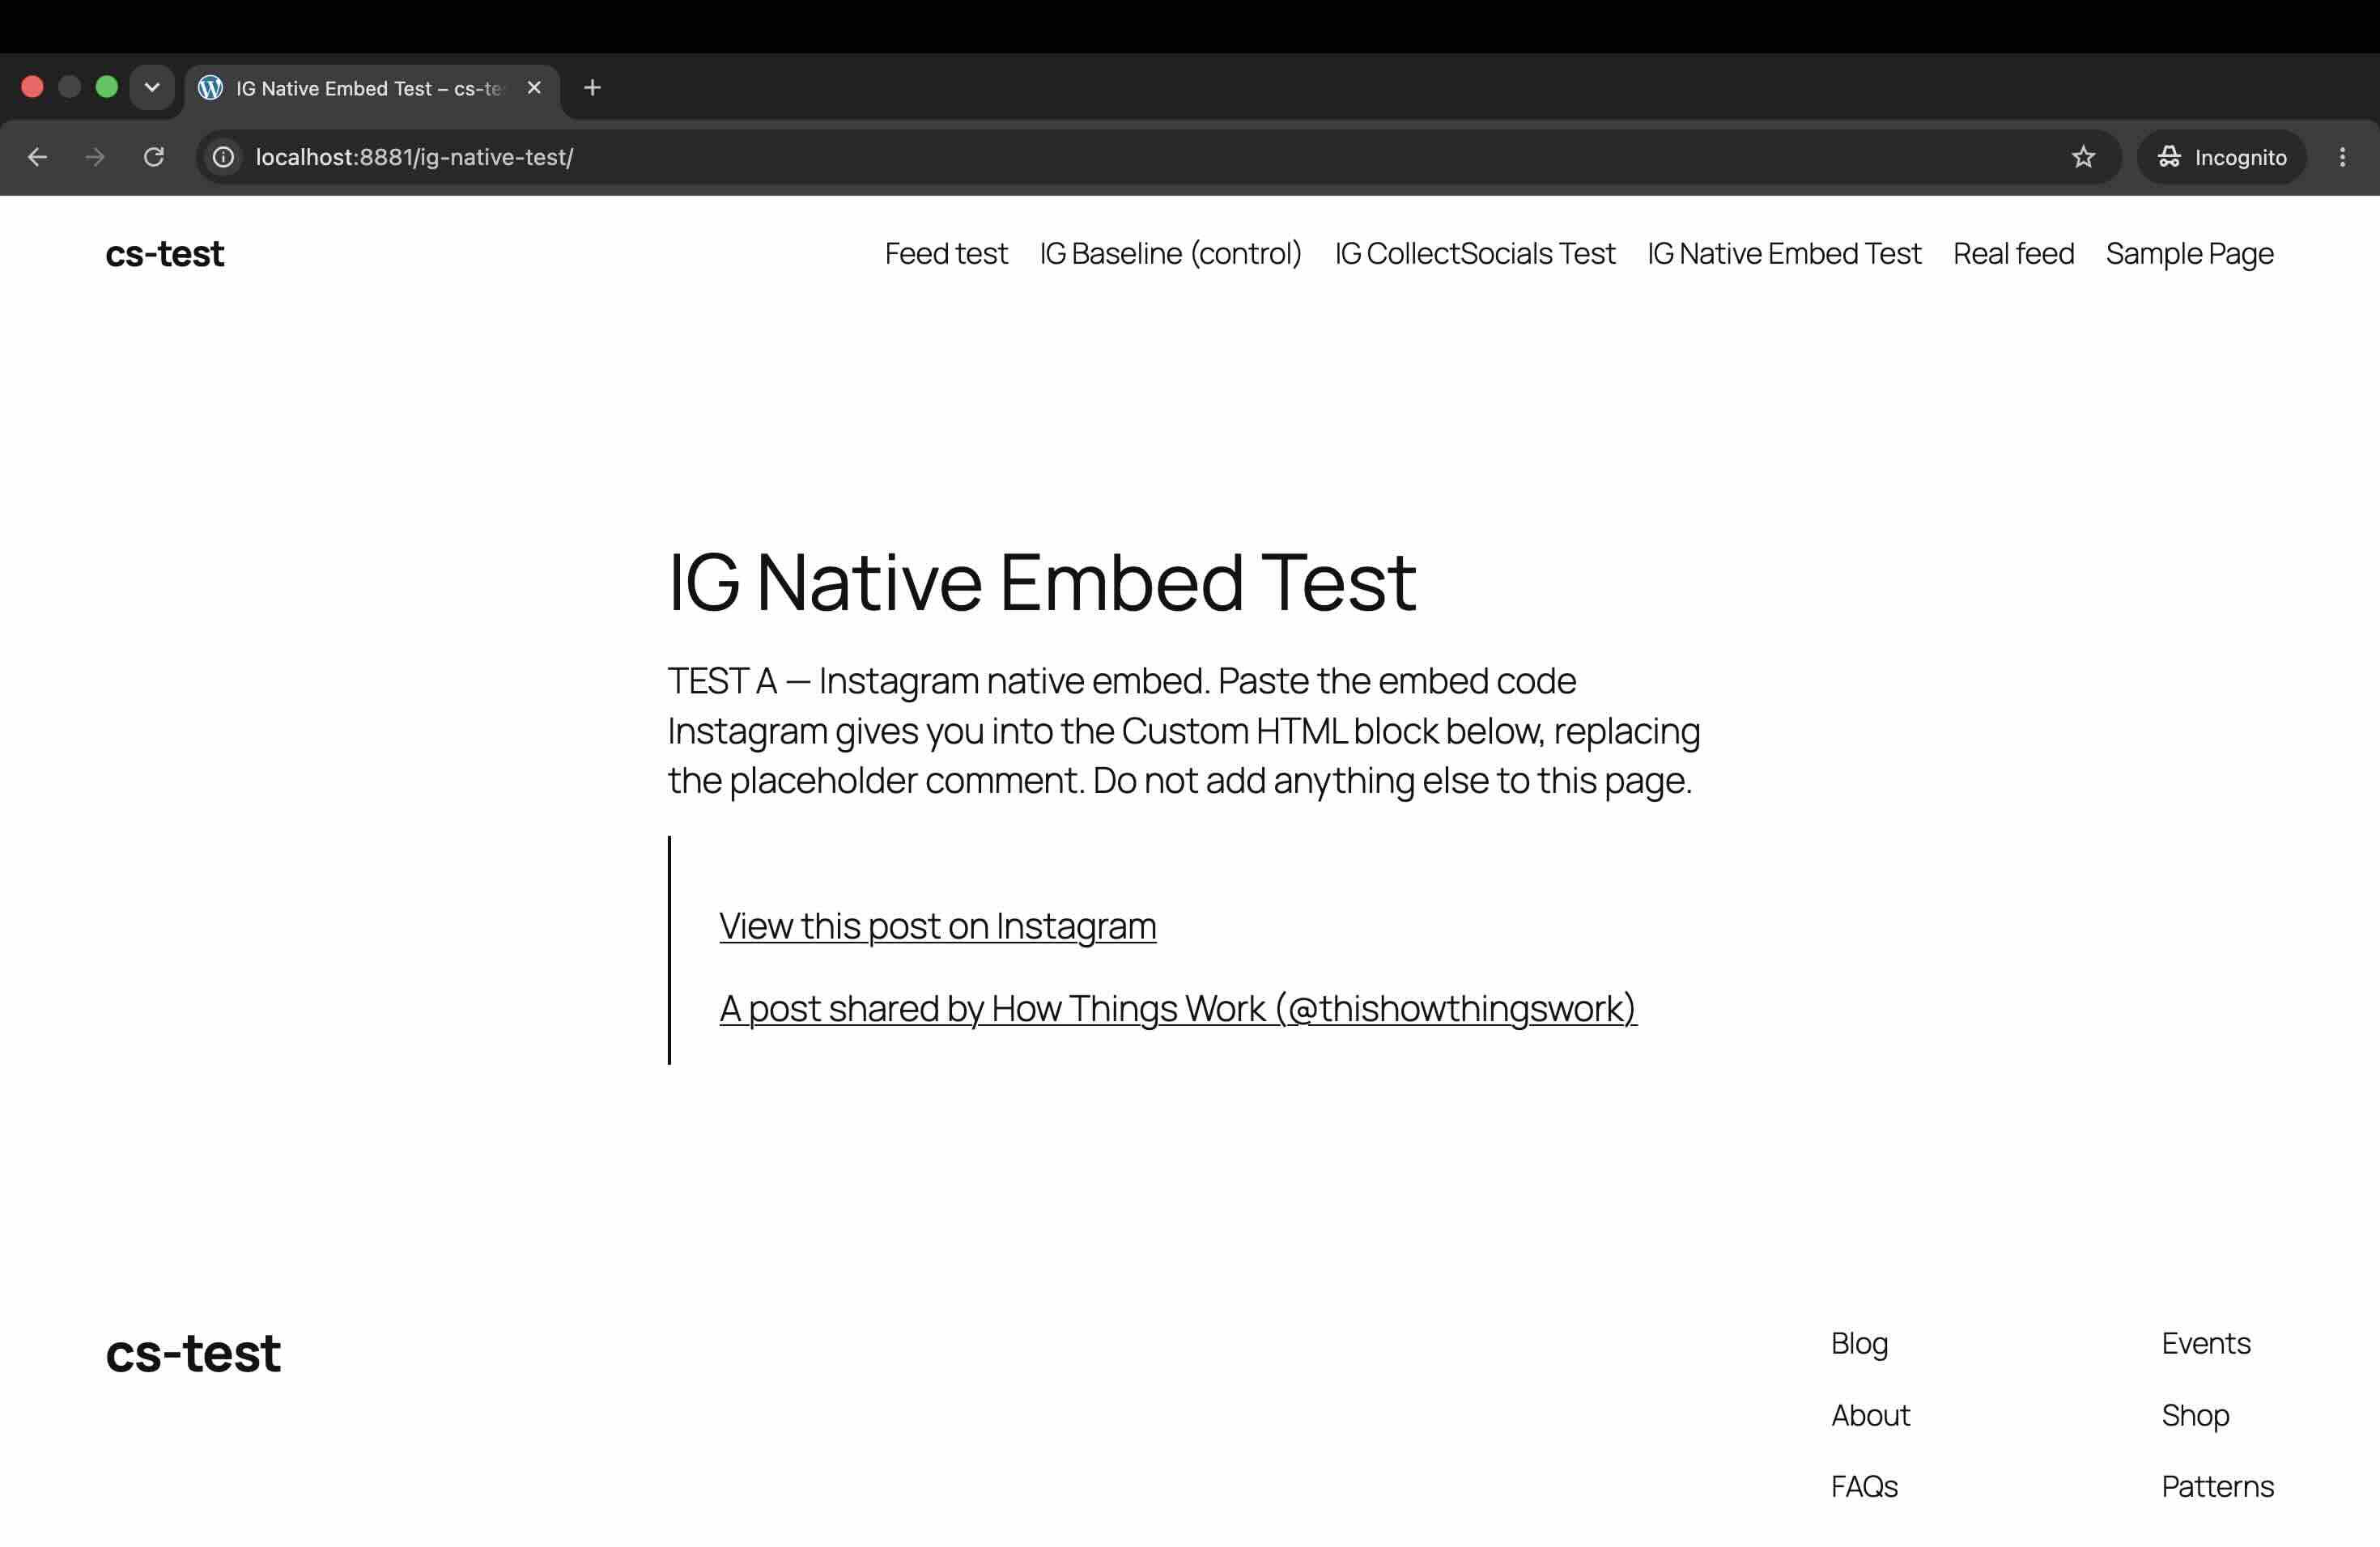Image resolution: width=2380 pixels, height=1547 pixels.
Task: Close the IG Native Embed Test tab
Action: (x=534, y=88)
